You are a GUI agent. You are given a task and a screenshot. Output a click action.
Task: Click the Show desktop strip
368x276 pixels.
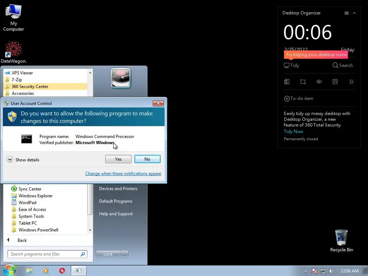pyautogui.click(x=365, y=271)
